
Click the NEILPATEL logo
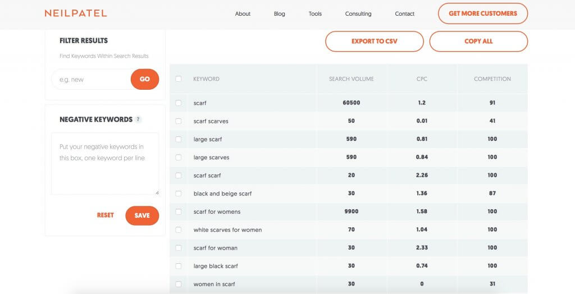(75, 13)
